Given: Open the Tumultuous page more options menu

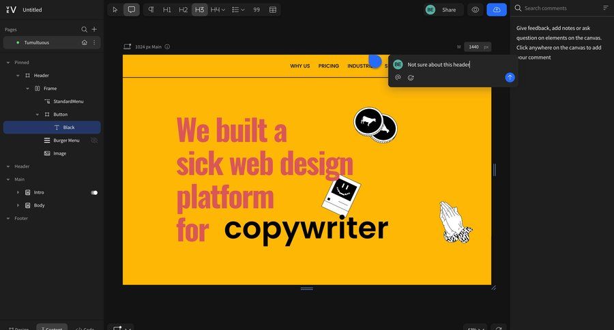Looking at the screenshot, I should (x=94, y=42).
